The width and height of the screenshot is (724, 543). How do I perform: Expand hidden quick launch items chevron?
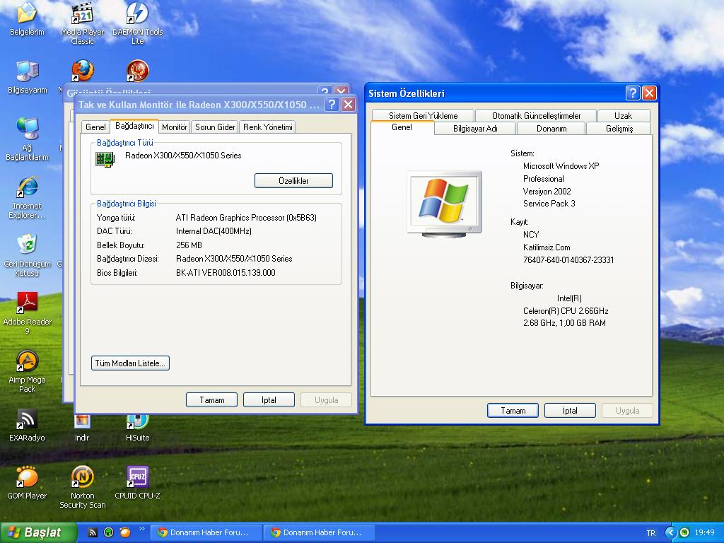coord(141,529)
